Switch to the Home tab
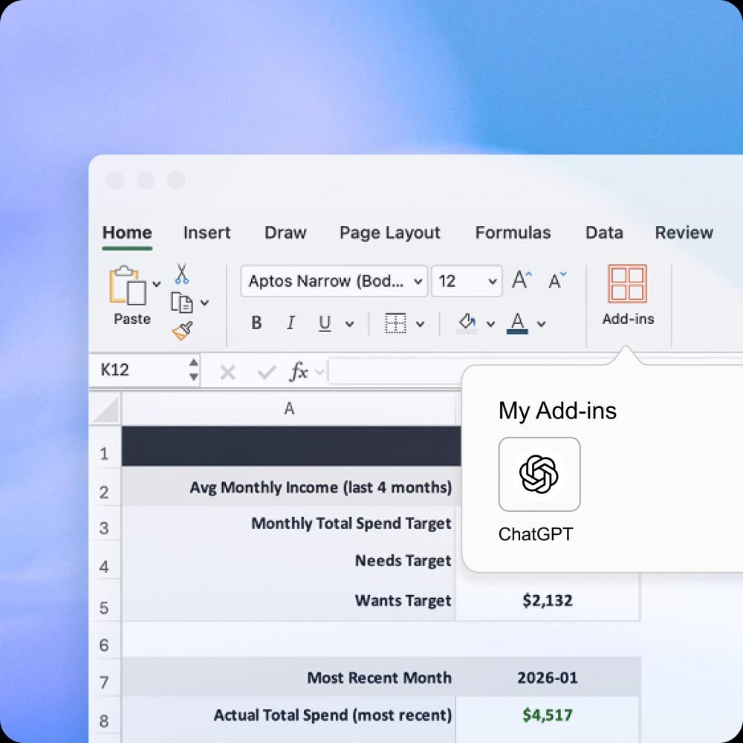 pyautogui.click(x=127, y=233)
